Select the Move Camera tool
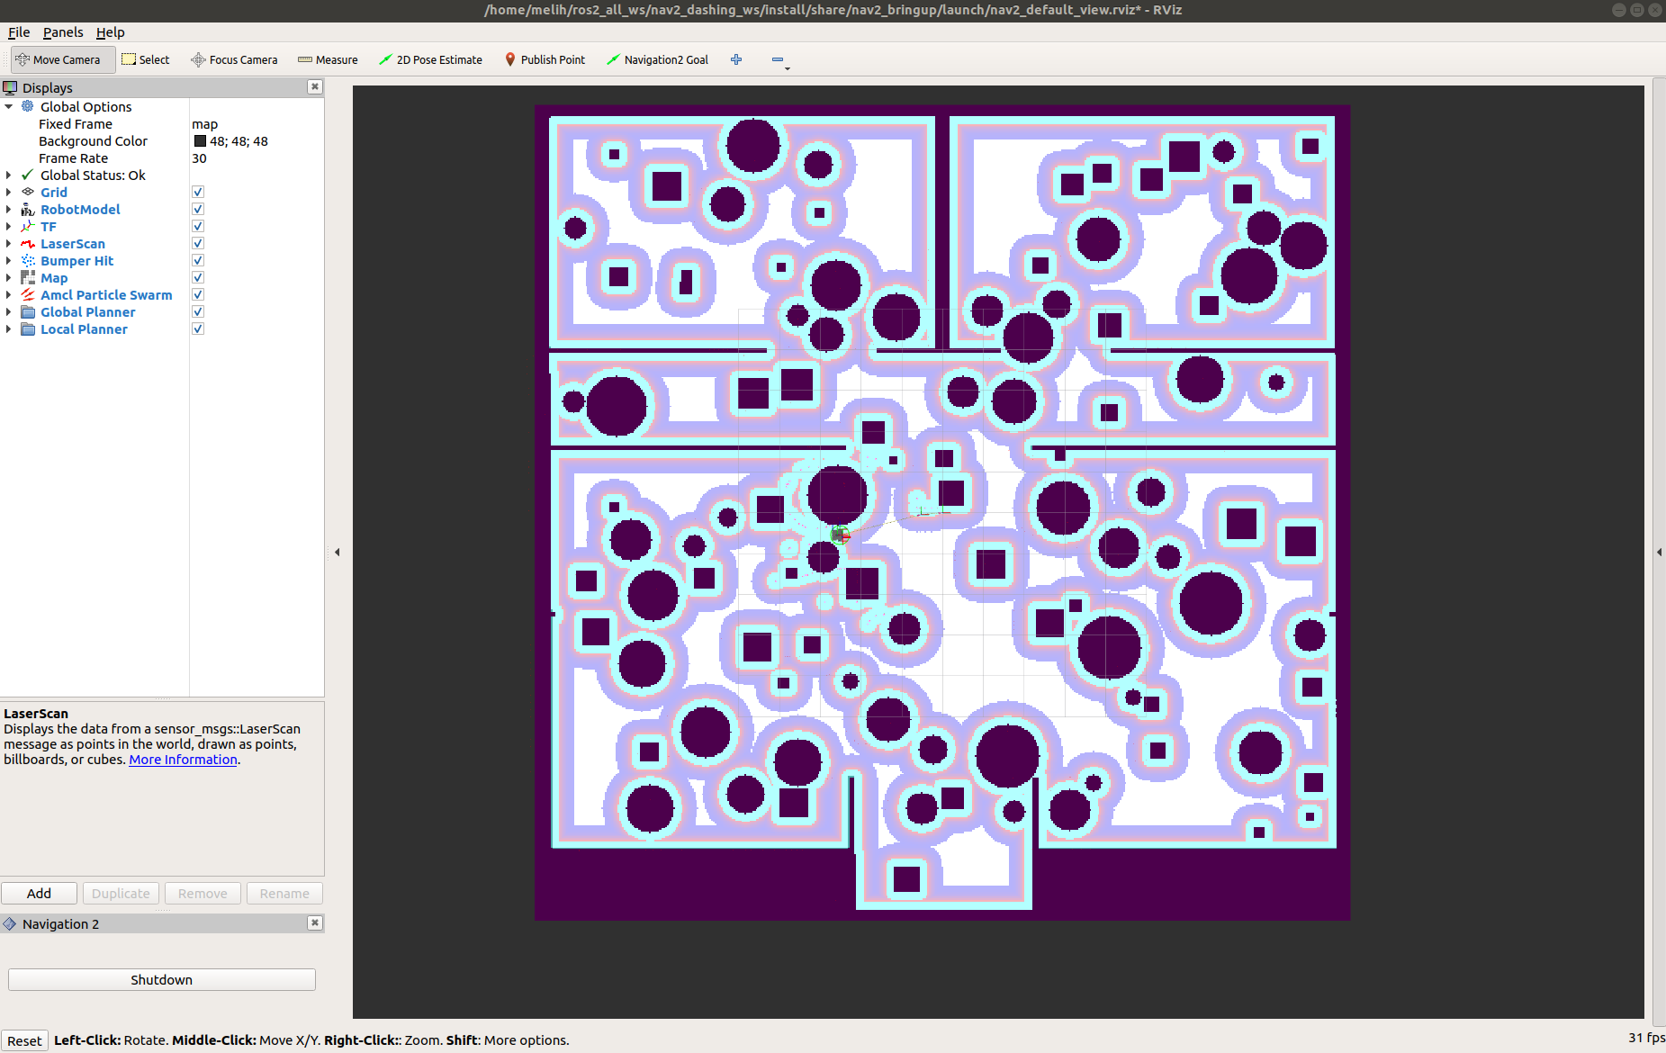Image resolution: width=1666 pixels, height=1053 pixels. (63, 59)
